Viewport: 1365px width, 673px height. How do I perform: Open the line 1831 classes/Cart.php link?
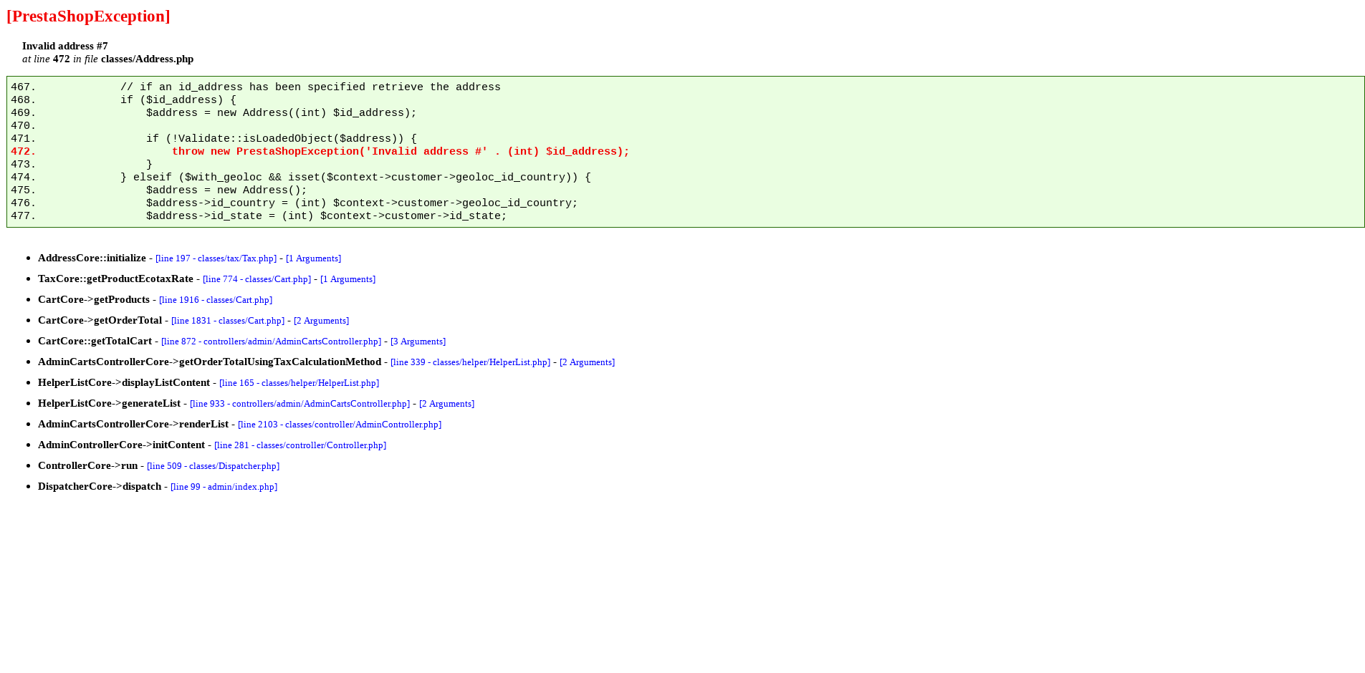[228, 321]
